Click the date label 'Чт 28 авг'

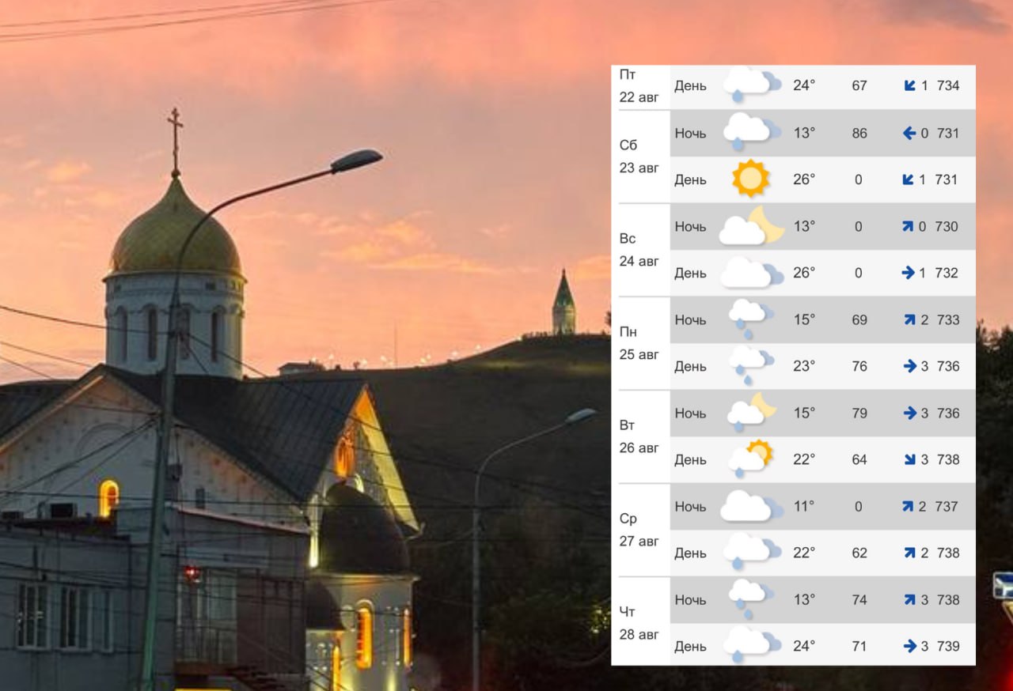tap(639, 623)
